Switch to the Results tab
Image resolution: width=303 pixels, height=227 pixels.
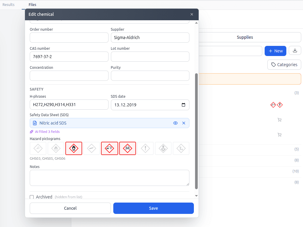(x=9, y=5)
